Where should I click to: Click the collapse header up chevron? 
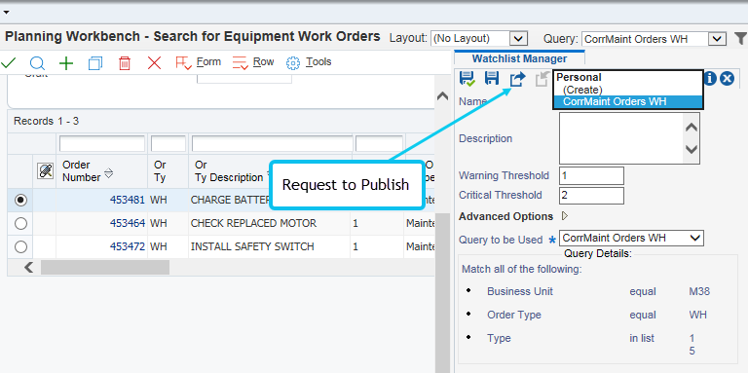click(442, 95)
